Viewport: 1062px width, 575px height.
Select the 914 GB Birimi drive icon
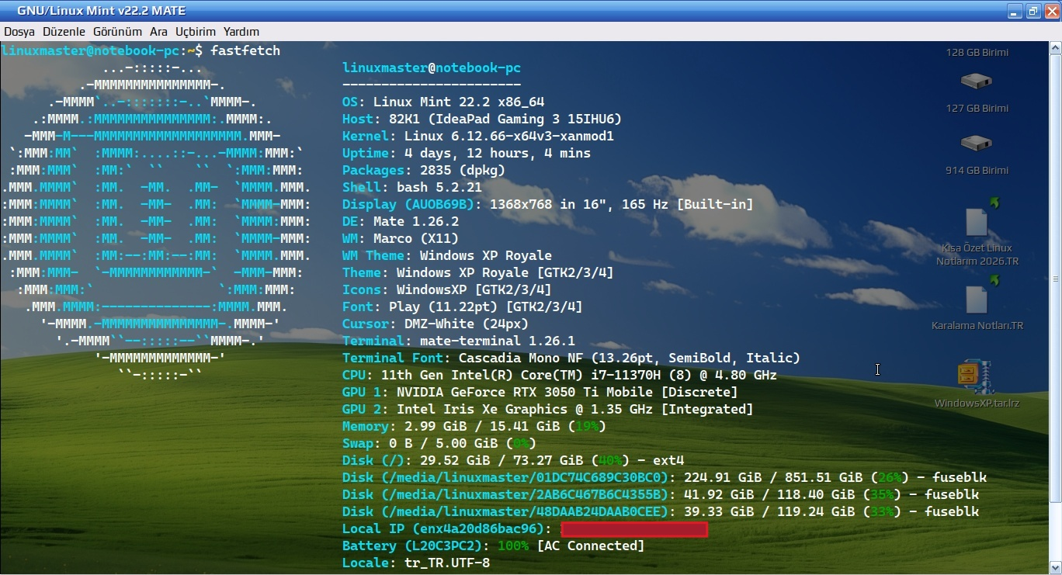(976, 143)
